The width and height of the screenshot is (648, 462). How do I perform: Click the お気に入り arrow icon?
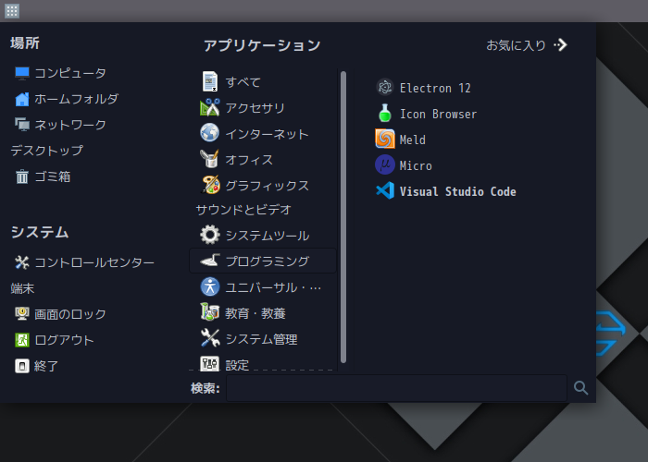pyautogui.click(x=560, y=44)
